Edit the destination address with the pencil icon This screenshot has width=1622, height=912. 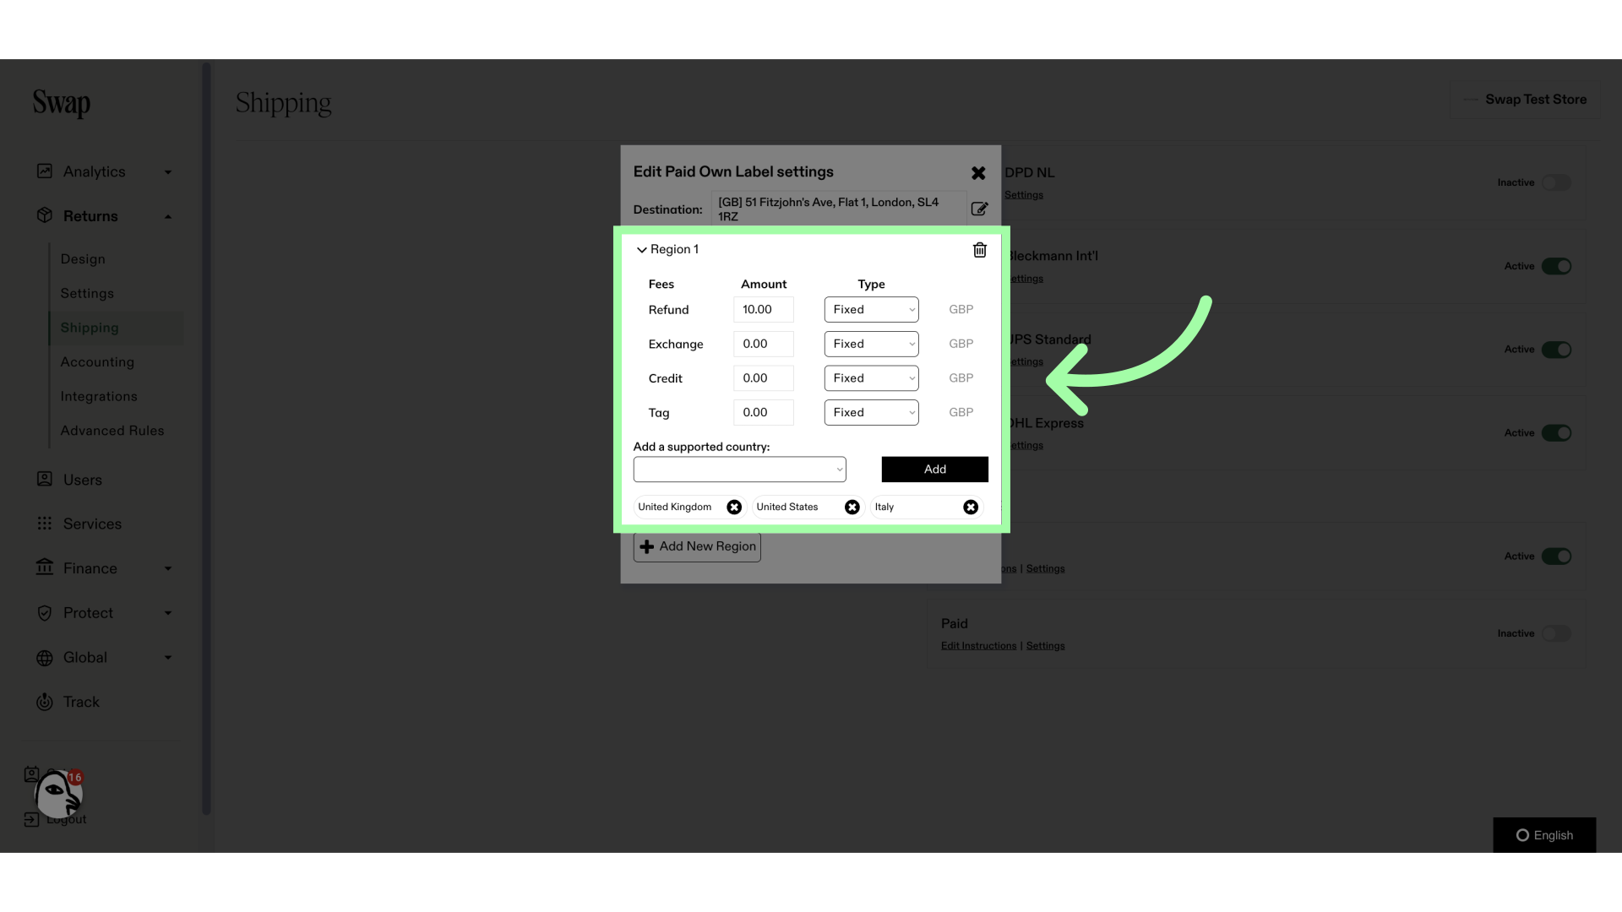[979, 209]
